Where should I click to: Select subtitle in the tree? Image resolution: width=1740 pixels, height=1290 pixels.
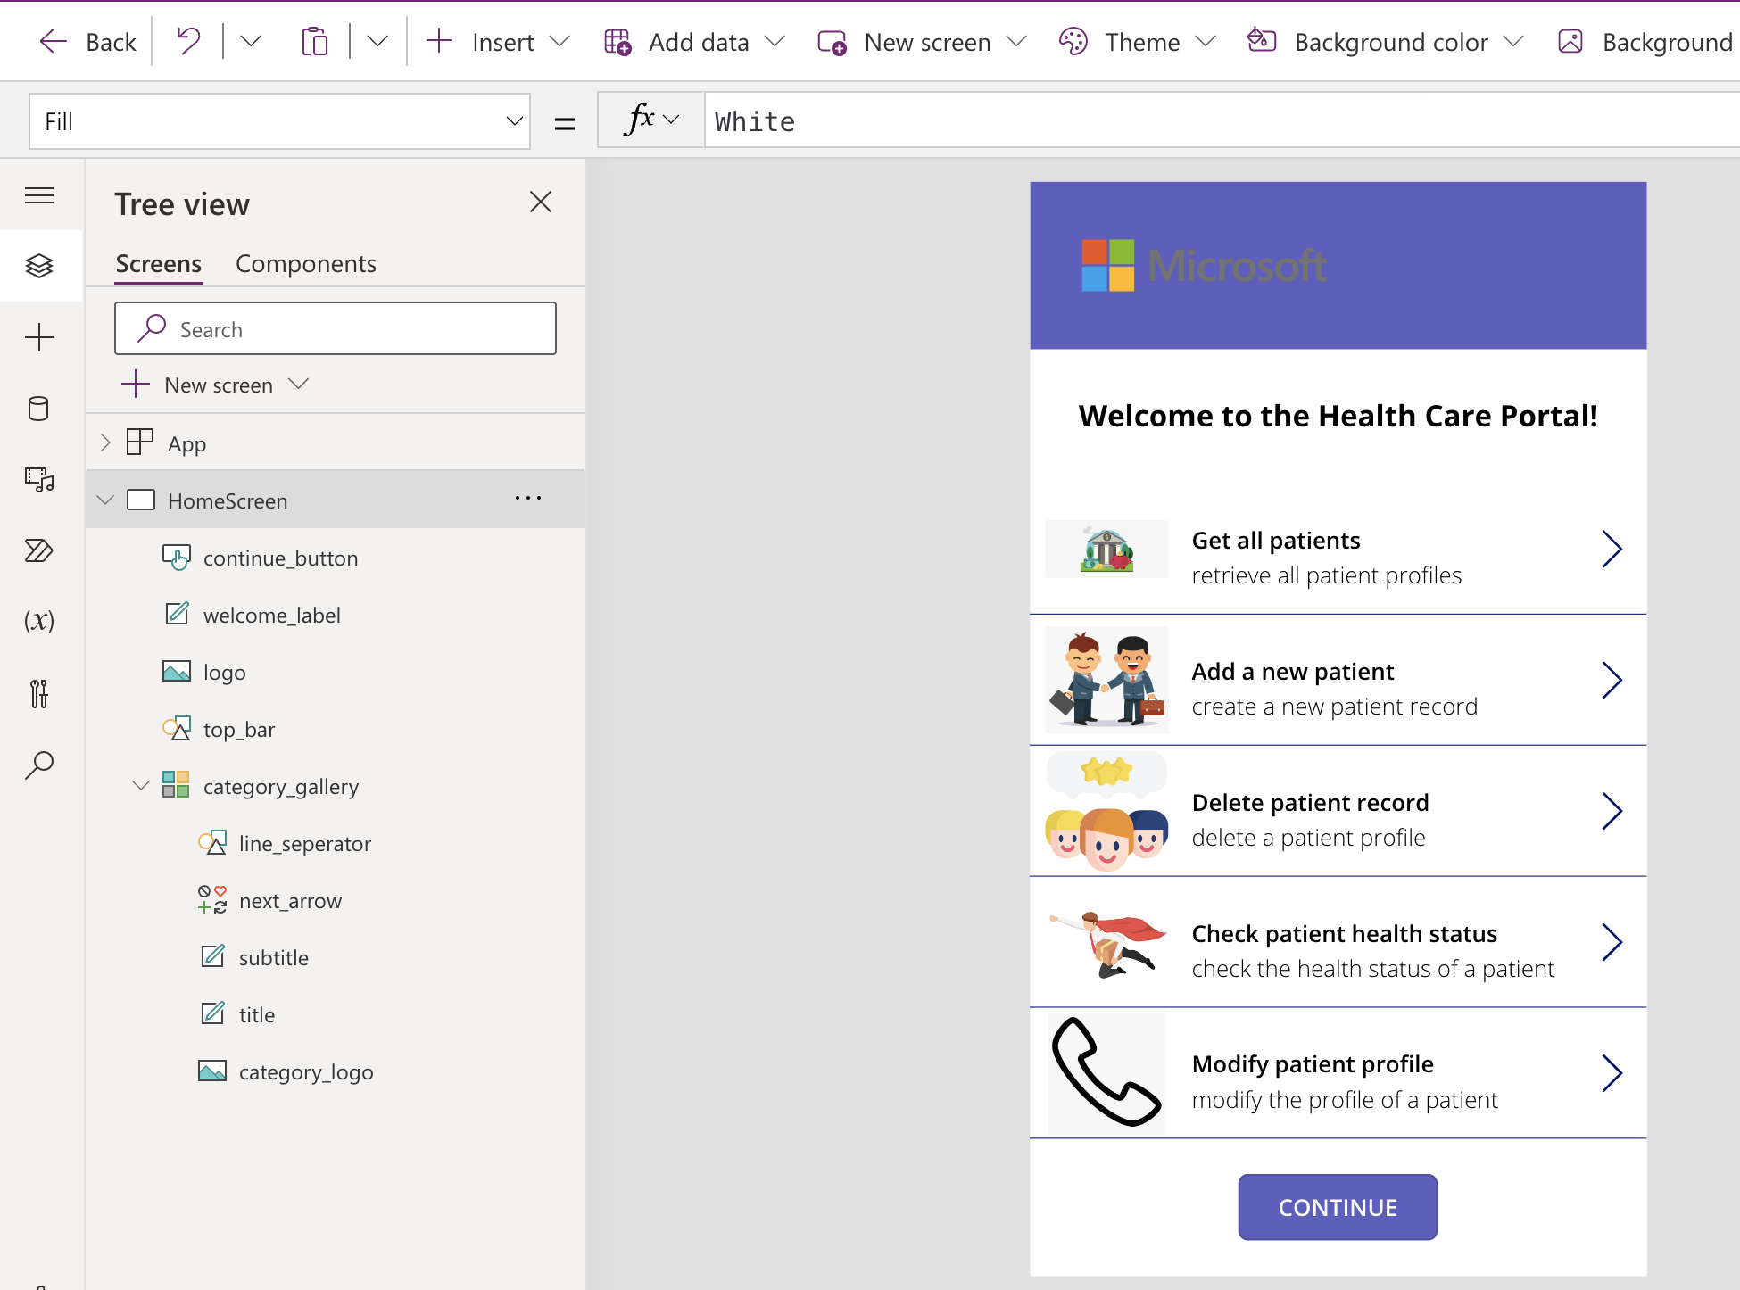point(273,957)
